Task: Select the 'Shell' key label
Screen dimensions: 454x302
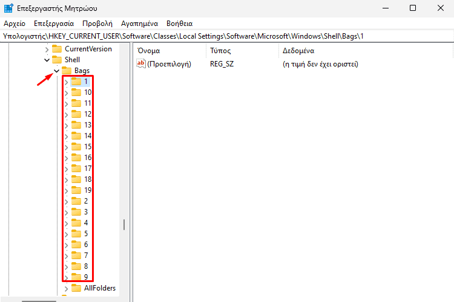Action: coord(72,60)
